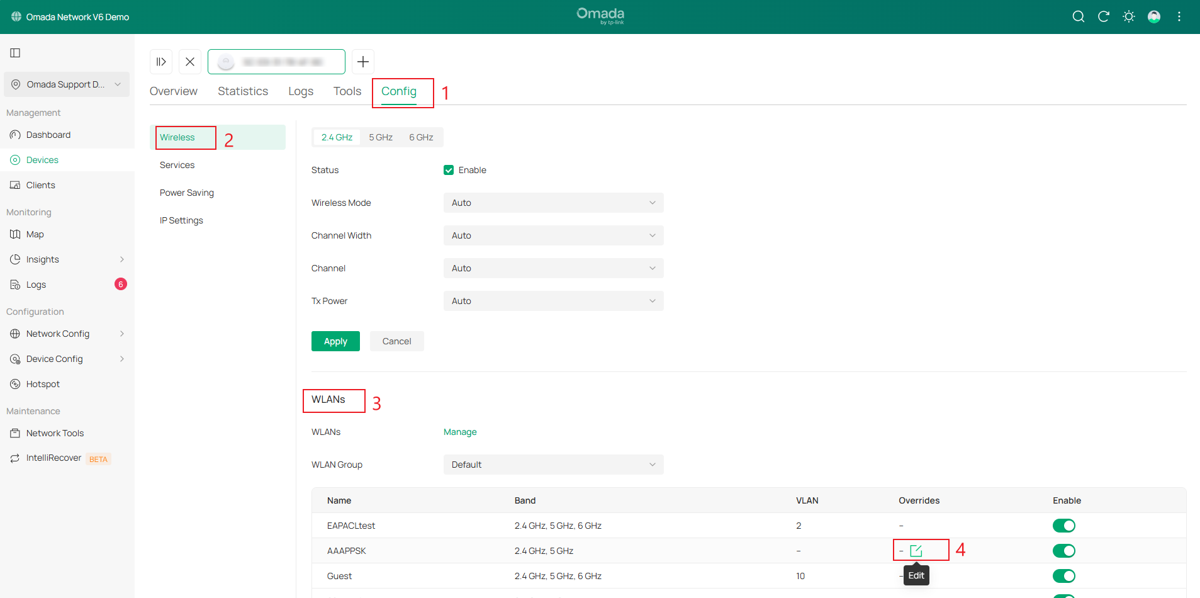1200x598 pixels.
Task: Disable the EAPACLtest WLAN toggle
Action: [1063, 526]
